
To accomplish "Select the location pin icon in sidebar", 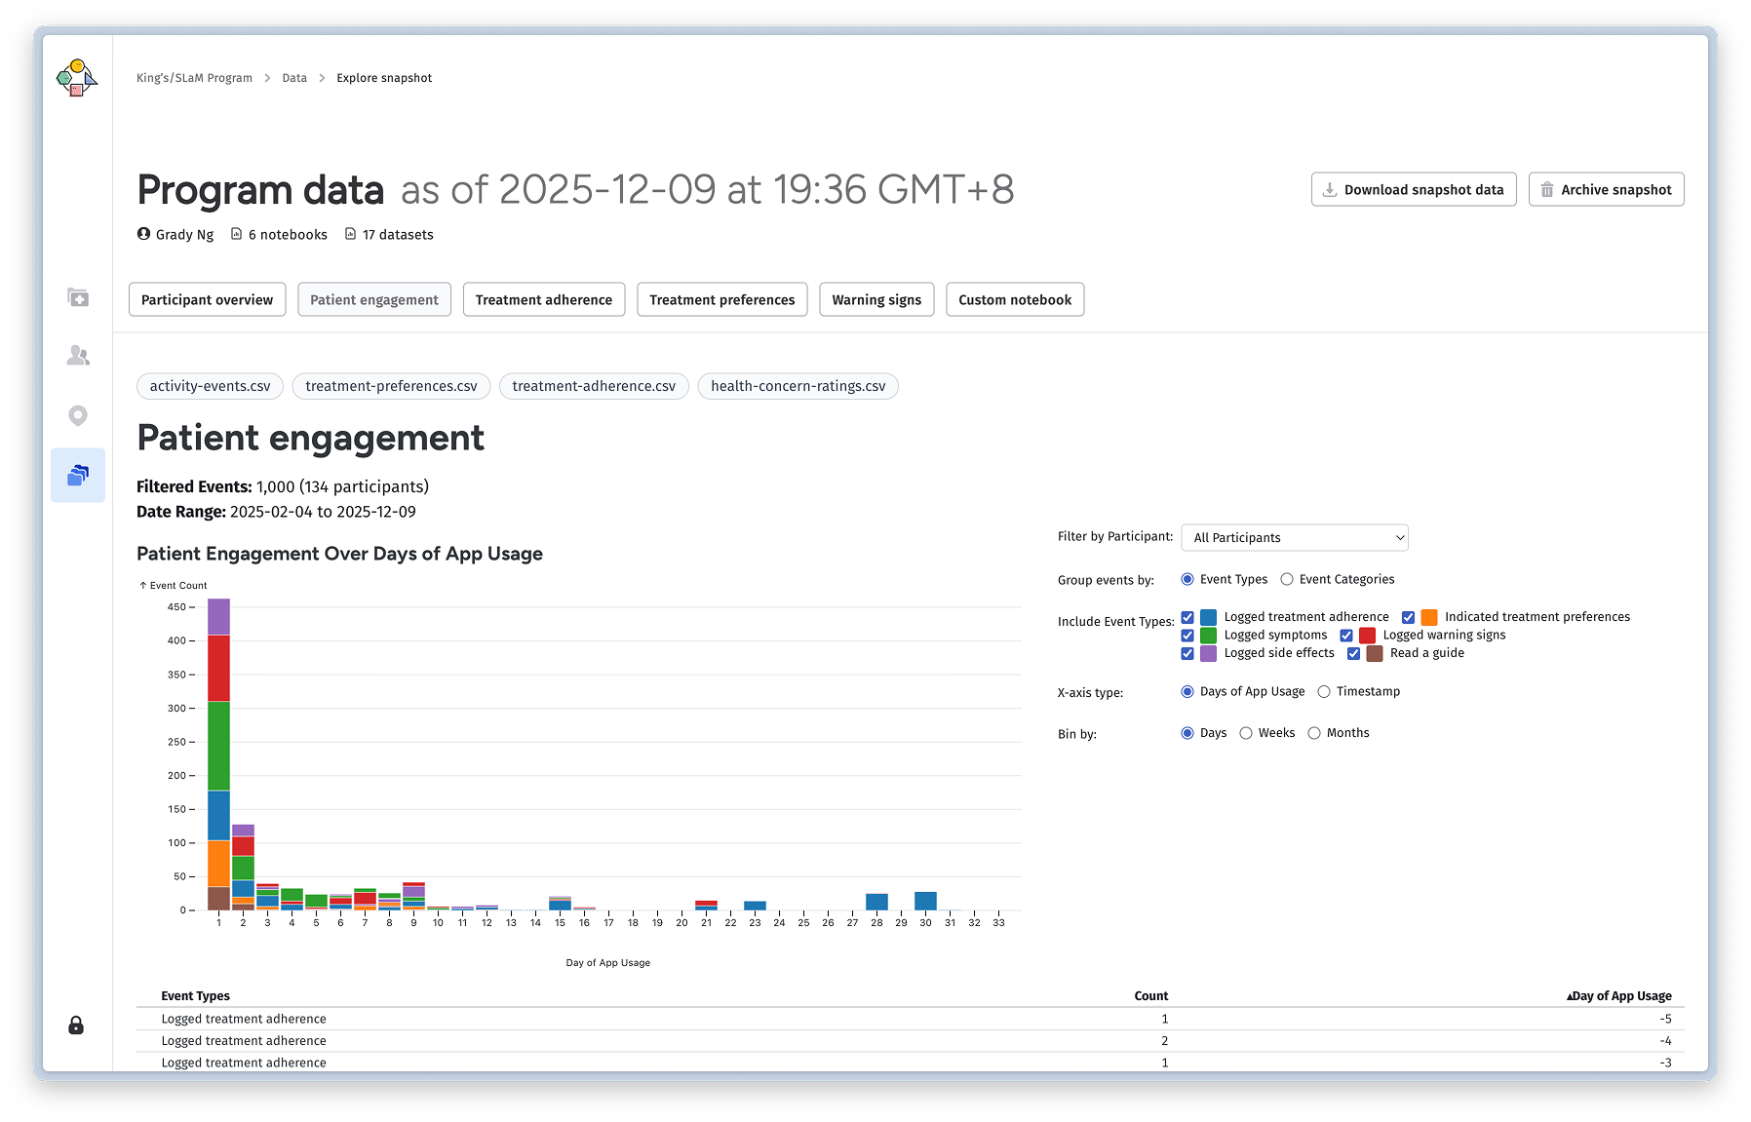I will click(78, 416).
